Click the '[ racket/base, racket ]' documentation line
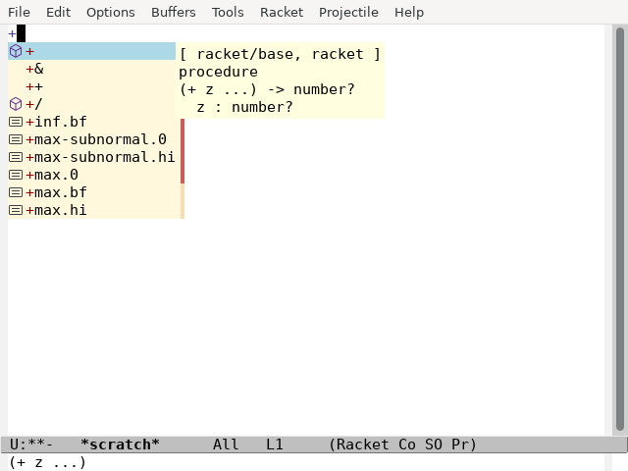This screenshot has width=628, height=471. [280, 54]
